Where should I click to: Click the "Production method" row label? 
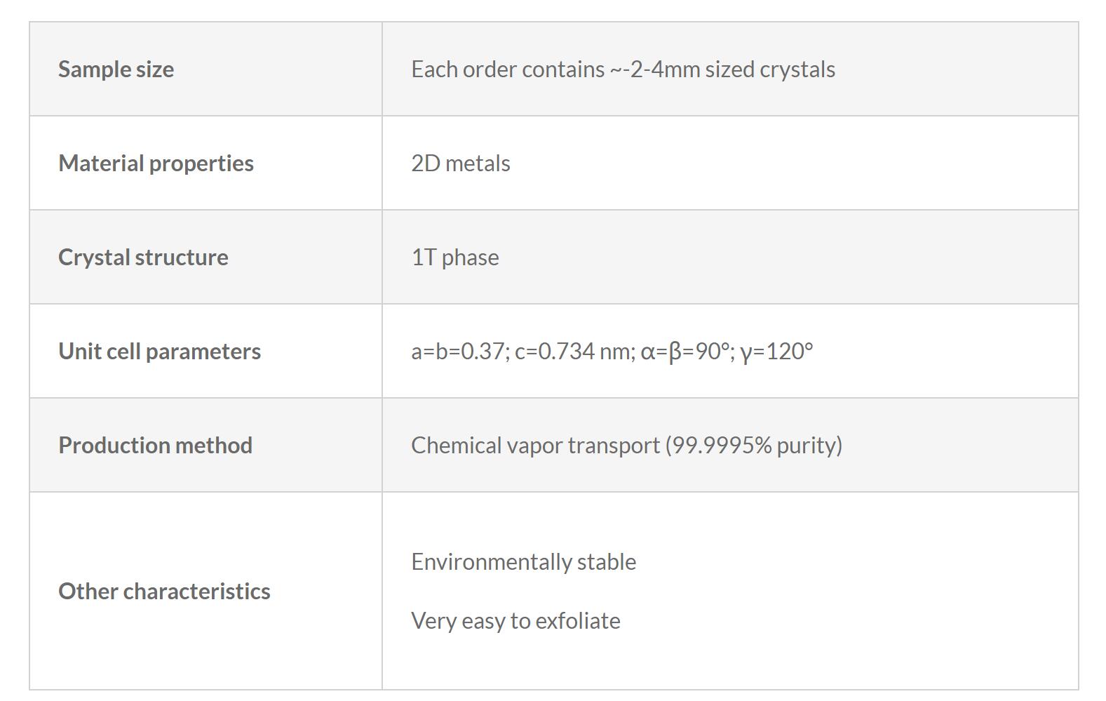(155, 446)
